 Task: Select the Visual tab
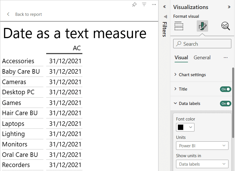point(181,58)
